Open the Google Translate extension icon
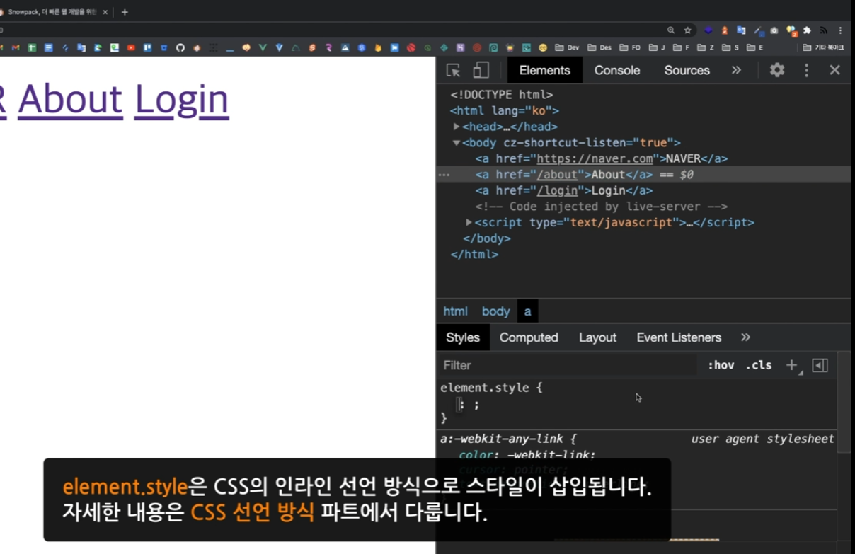Image resolution: width=855 pixels, height=554 pixels. [741, 30]
